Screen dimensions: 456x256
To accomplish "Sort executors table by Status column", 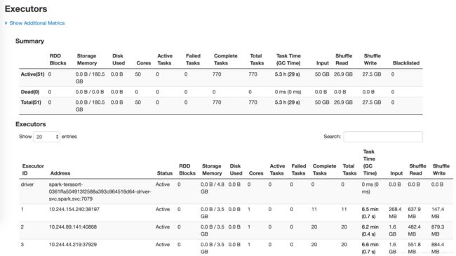I will point(165,173).
